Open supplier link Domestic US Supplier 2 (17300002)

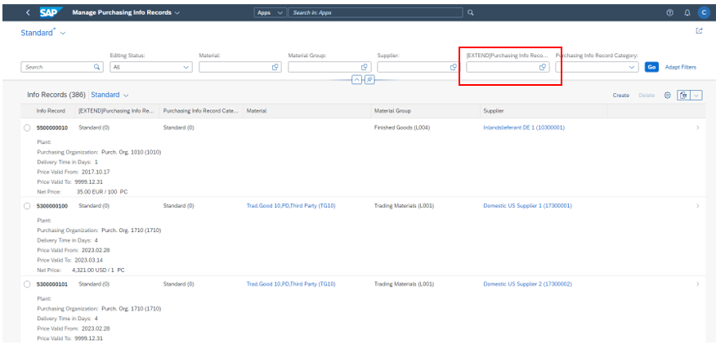click(527, 284)
